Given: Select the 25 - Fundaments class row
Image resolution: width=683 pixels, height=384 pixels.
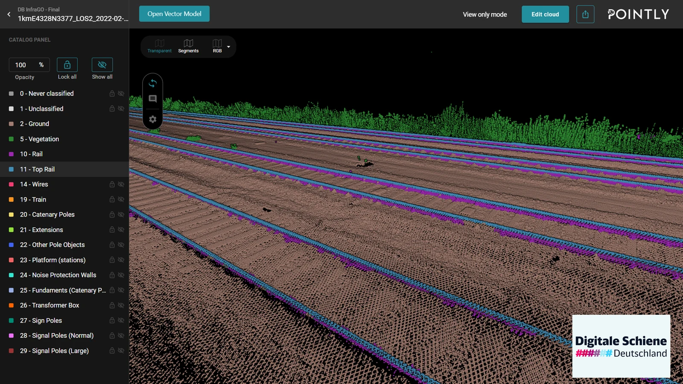Looking at the screenshot, I should pos(64,290).
